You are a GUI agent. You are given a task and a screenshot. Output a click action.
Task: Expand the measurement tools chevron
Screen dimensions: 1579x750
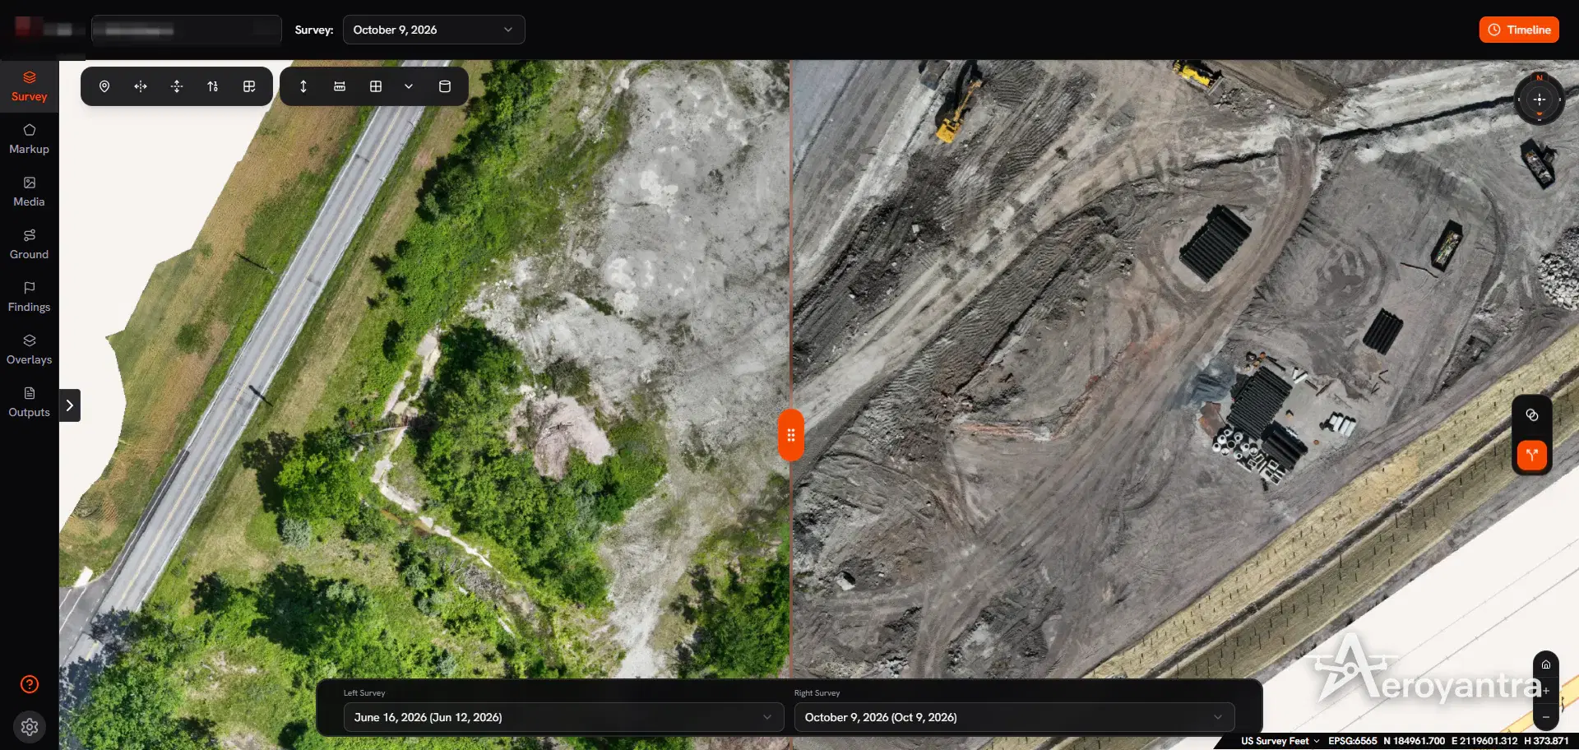point(409,86)
